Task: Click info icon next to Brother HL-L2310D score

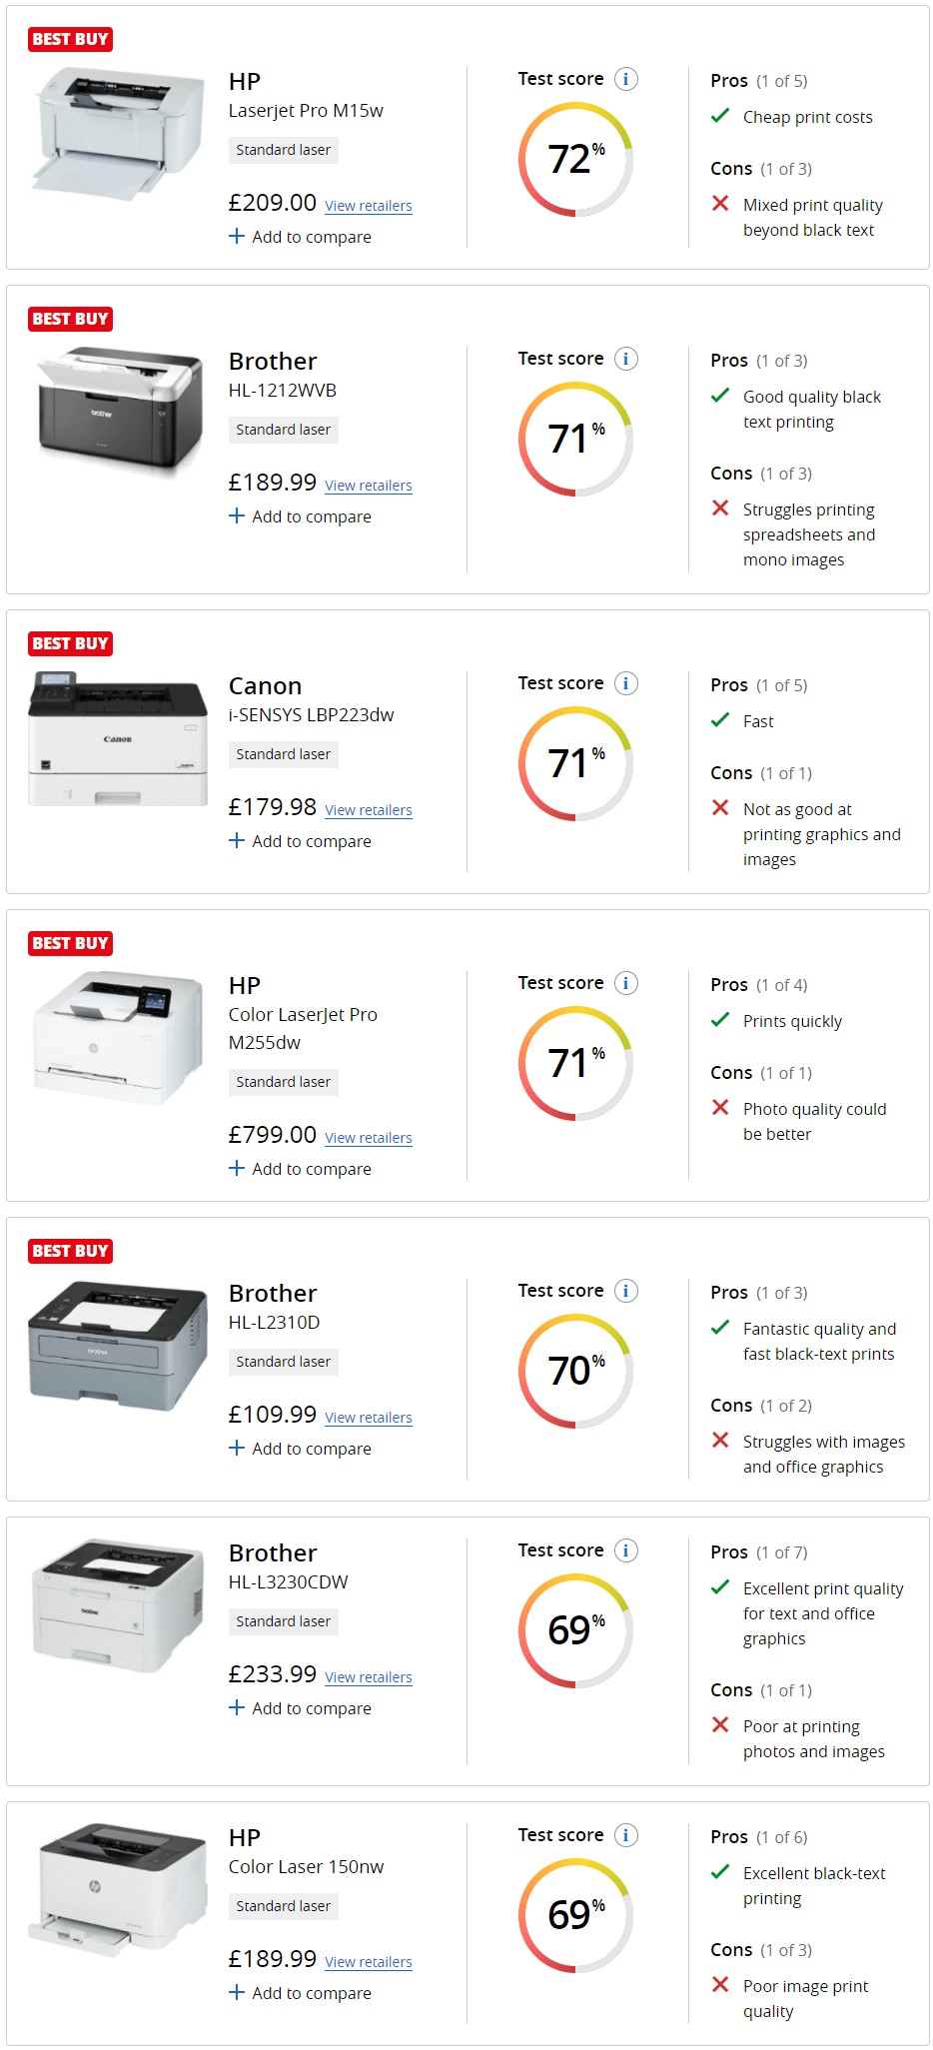Action: point(625,1291)
